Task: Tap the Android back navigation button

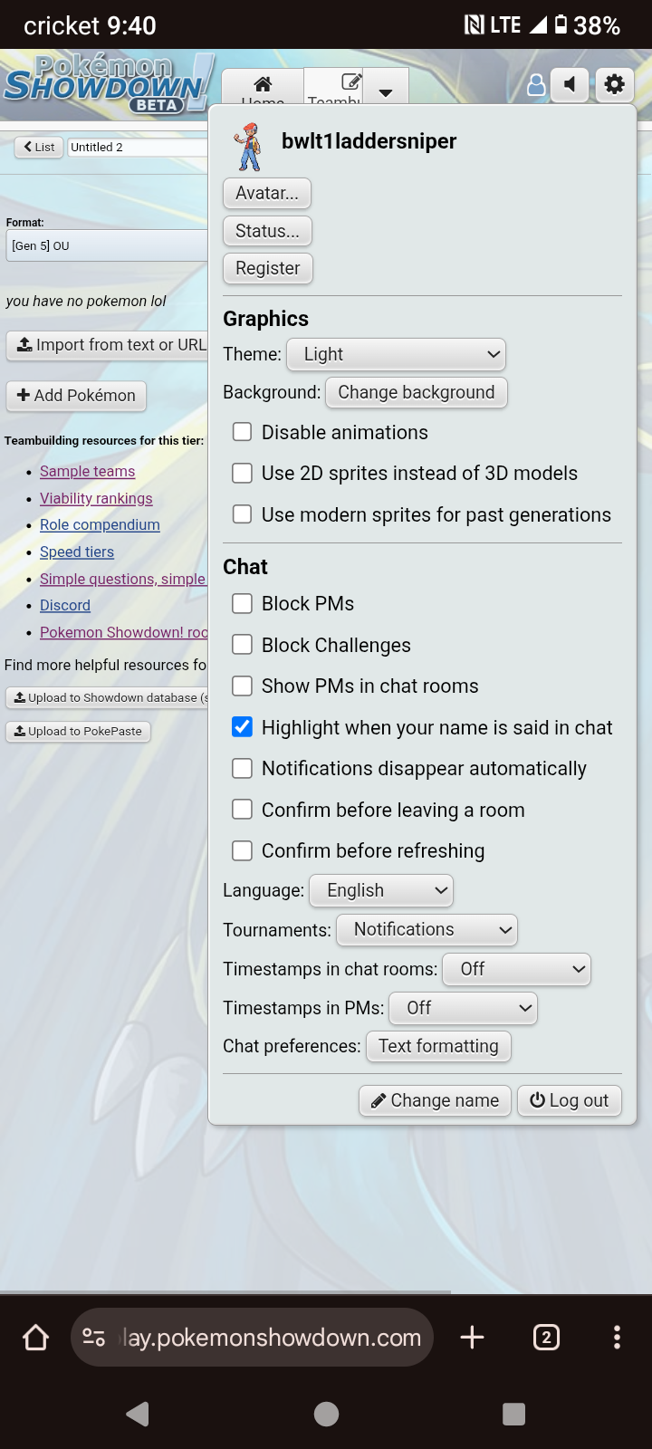Action: pyautogui.click(x=138, y=1414)
